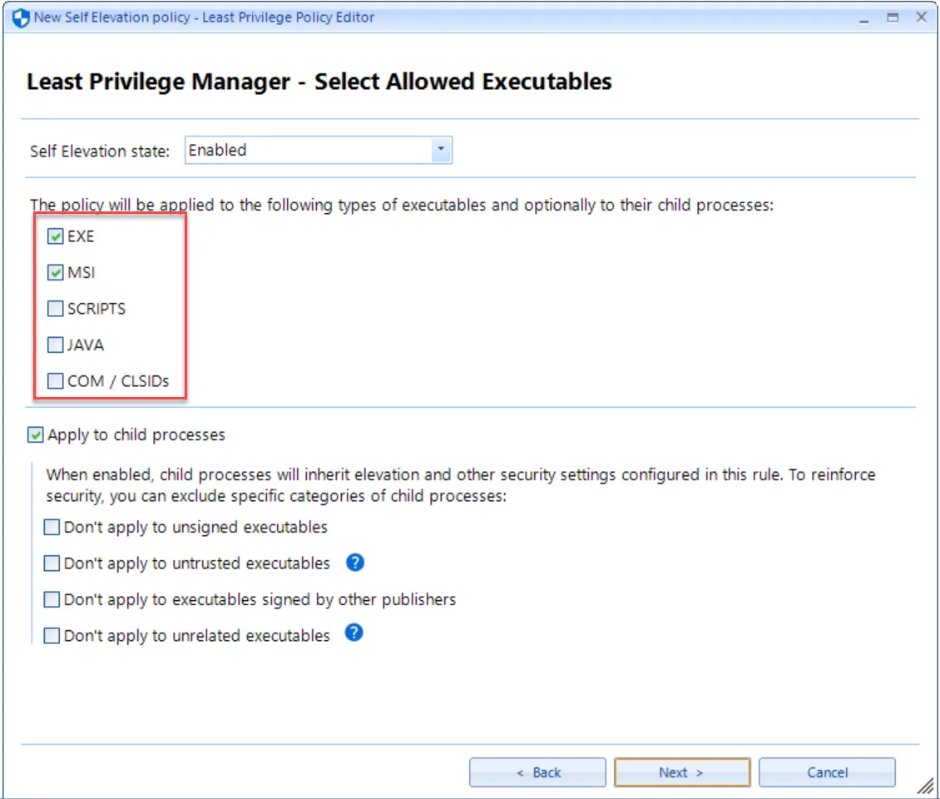
Task: Uncheck the EXE executable type
Action: pos(55,236)
